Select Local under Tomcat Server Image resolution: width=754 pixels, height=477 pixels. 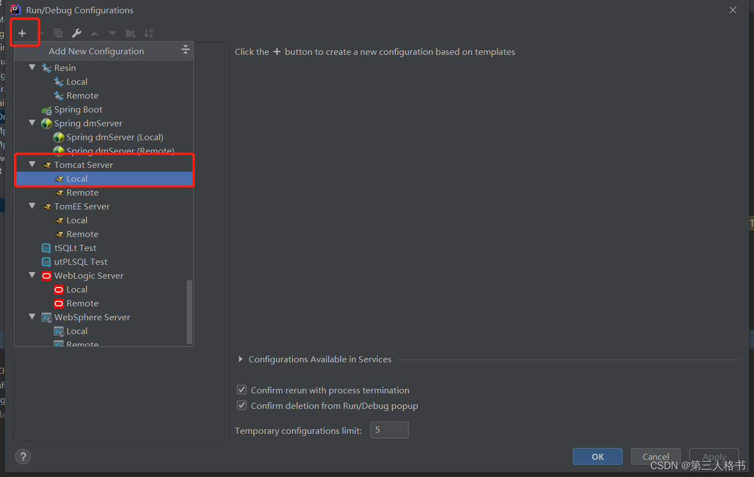pyautogui.click(x=104, y=179)
